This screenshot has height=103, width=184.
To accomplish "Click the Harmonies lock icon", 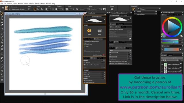I will (181, 49).
